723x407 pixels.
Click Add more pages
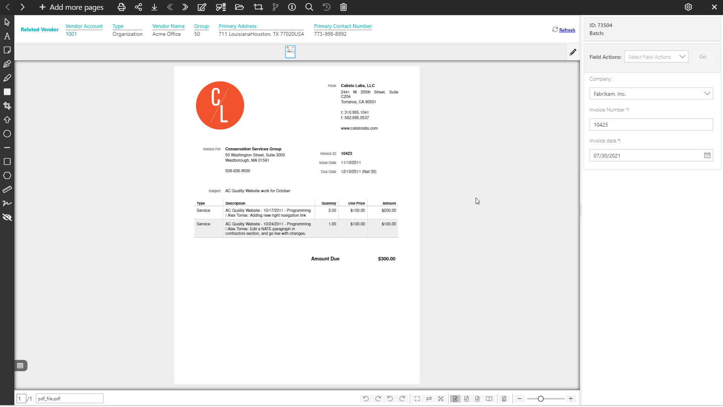(72, 7)
